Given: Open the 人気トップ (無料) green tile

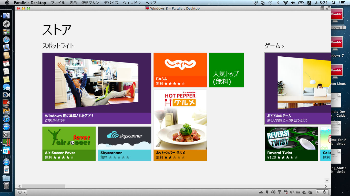Looking at the screenshot, I should coord(227,70).
